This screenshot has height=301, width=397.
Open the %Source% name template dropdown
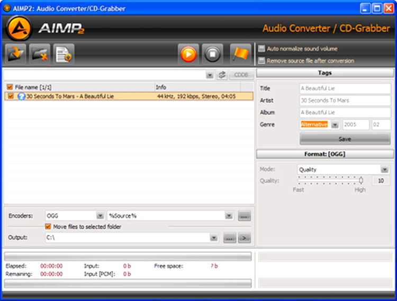point(229,216)
